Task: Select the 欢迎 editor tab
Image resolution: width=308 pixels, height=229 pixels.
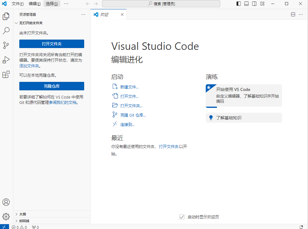Action: click(x=108, y=15)
